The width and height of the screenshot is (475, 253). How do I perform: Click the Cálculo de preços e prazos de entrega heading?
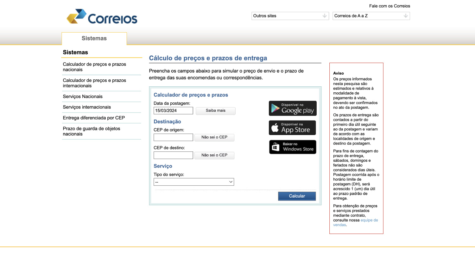tap(208, 58)
